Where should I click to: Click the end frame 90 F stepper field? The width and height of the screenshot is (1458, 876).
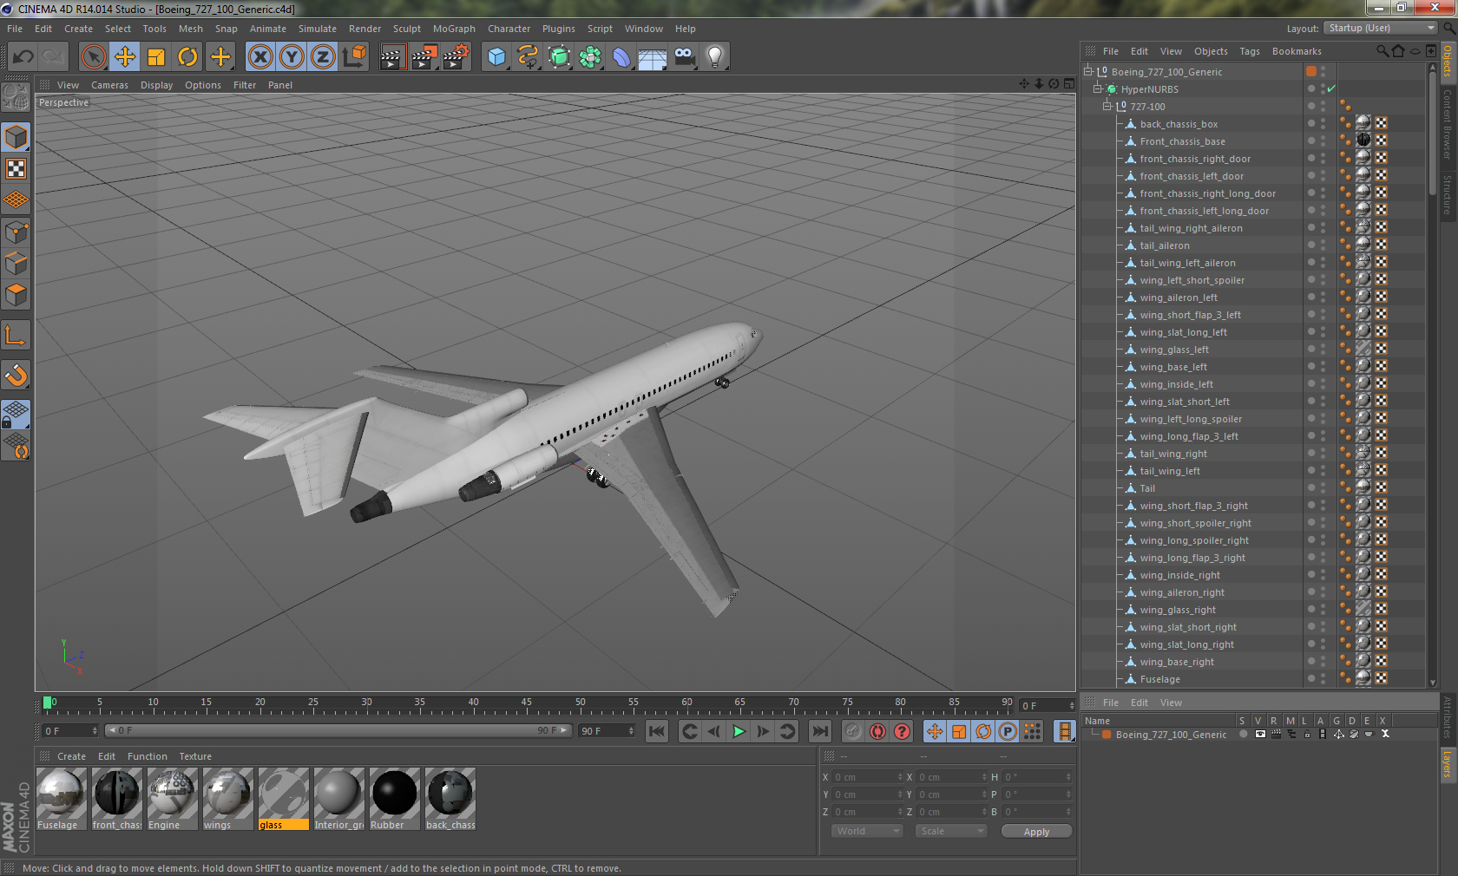pos(607,731)
